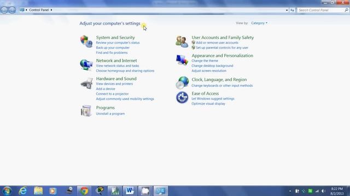Switch to Microsoft Word on taskbar

point(130,191)
